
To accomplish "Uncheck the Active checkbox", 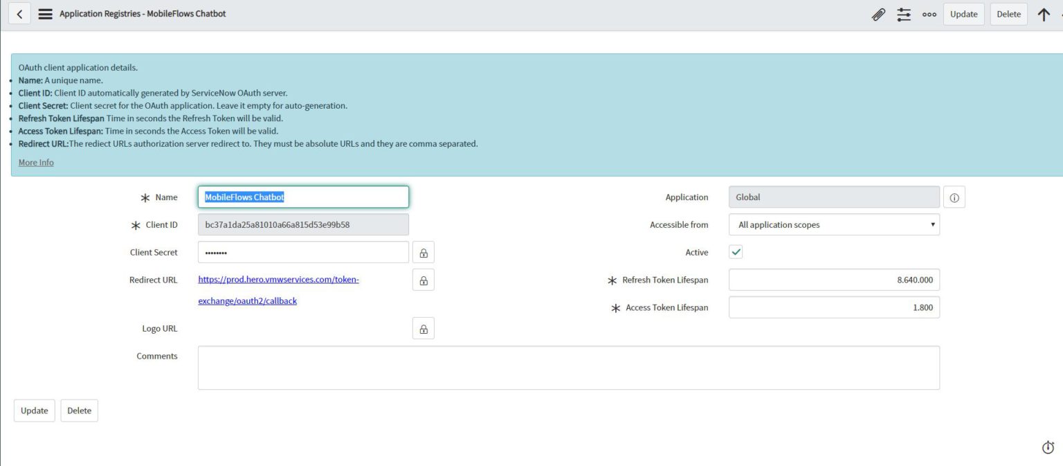I will (x=736, y=251).
